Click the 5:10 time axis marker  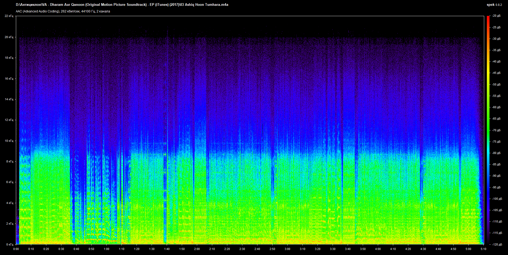(x=483, y=249)
